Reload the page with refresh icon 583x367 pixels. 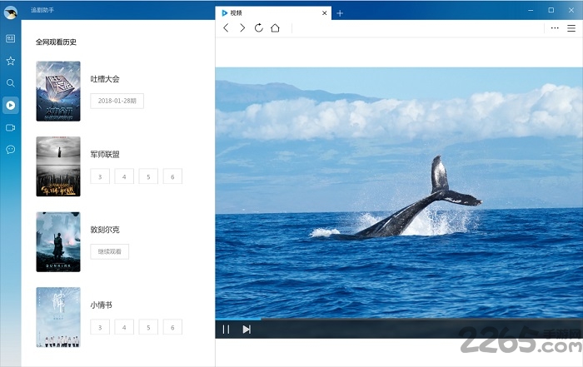pos(259,27)
